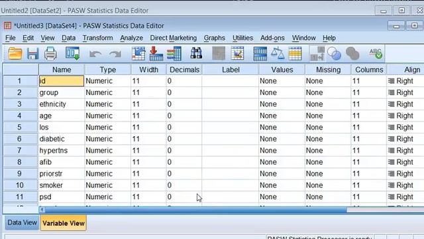This screenshot has height=239, width=424.
Task: Click the Show All Variables grey circles icon
Action: [x=352, y=54]
